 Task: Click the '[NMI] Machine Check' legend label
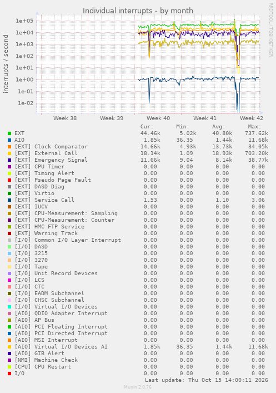pyautogui.click(x=46, y=360)
